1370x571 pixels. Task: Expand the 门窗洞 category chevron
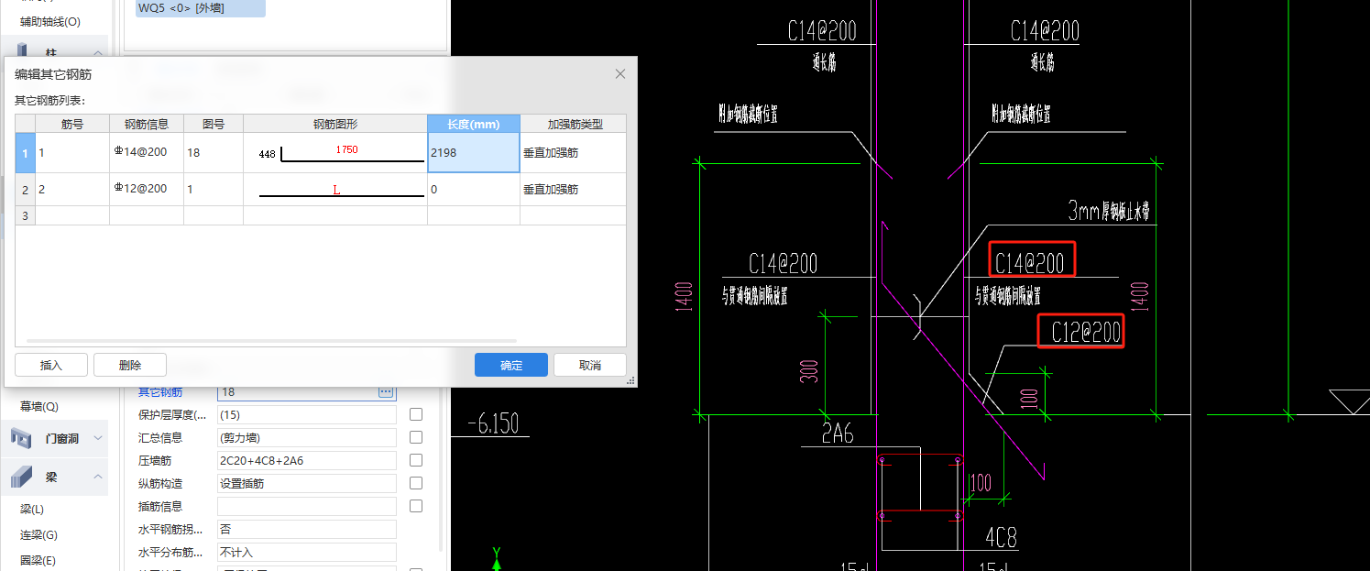coord(98,439)
